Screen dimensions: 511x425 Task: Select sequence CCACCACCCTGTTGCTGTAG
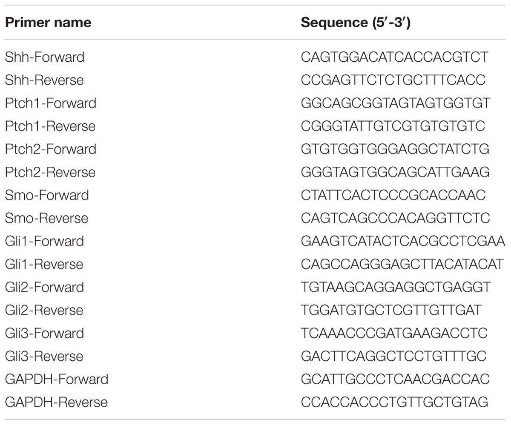(394, 402)
